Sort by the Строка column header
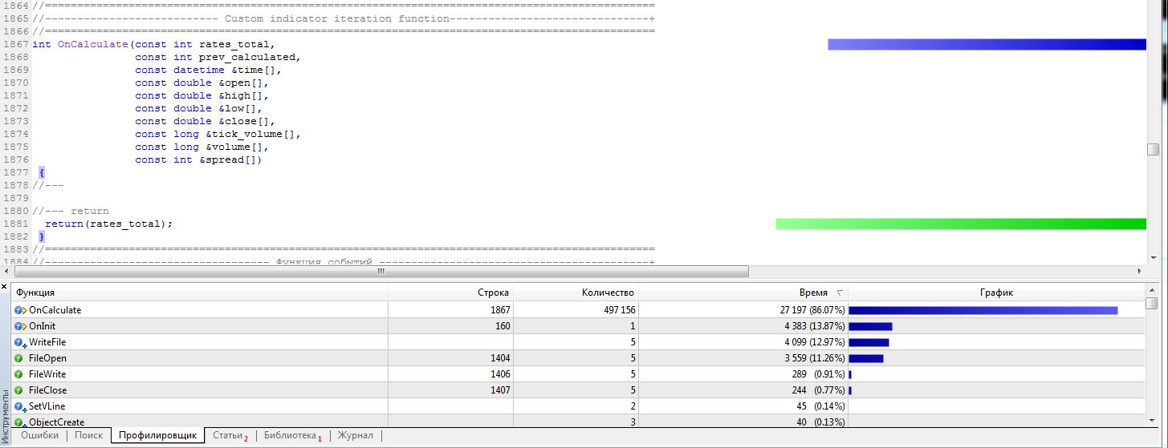 pos(451,293)
